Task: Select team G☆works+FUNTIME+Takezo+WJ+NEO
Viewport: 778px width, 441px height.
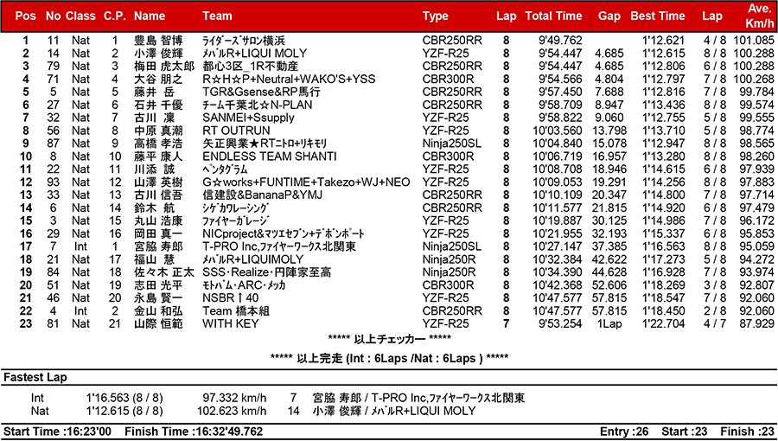Action: pos(306,182)
